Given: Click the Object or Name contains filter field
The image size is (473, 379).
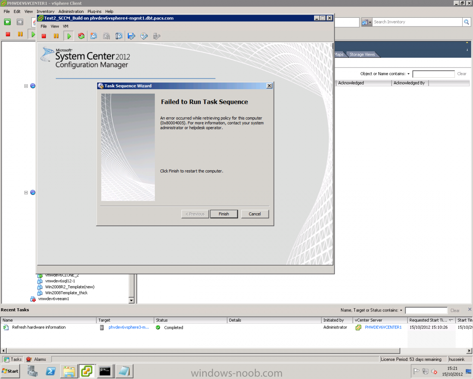Looking at the screenshot, I should click(434, 74).
